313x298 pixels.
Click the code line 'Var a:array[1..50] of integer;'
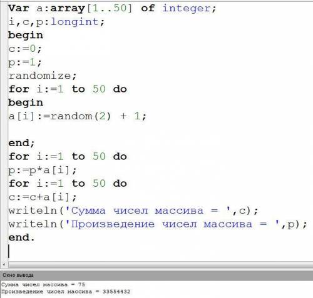(x=112, y=9)
